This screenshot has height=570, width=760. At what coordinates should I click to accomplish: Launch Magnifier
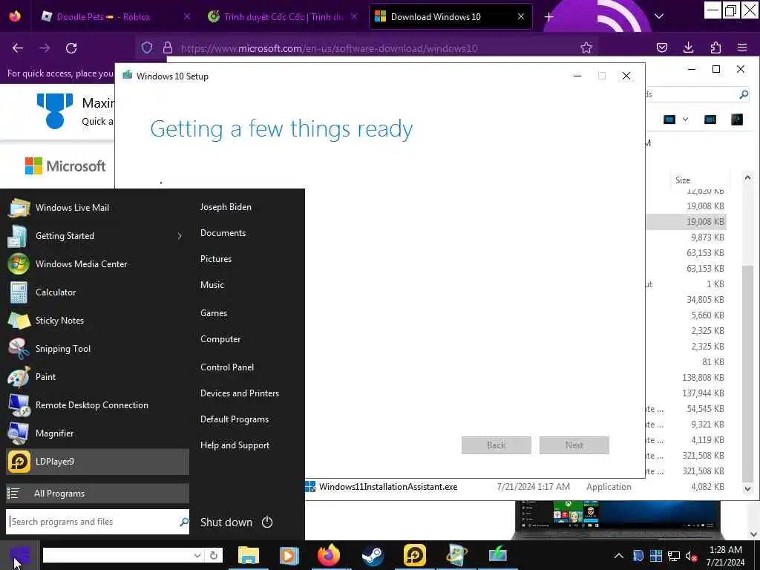97,433
